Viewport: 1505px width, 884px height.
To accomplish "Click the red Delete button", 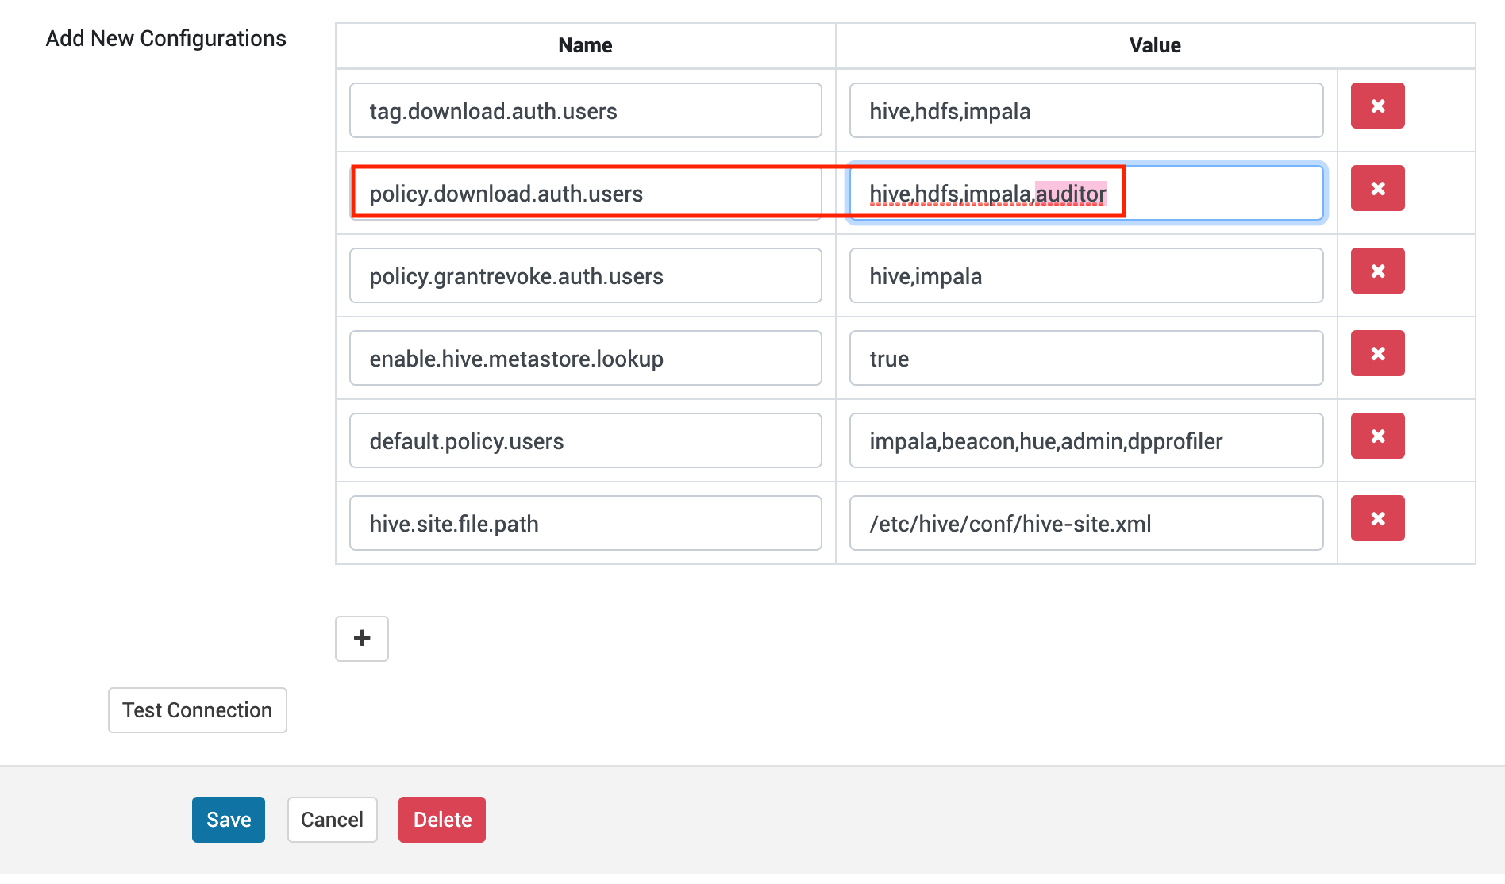I will [441, 819].
